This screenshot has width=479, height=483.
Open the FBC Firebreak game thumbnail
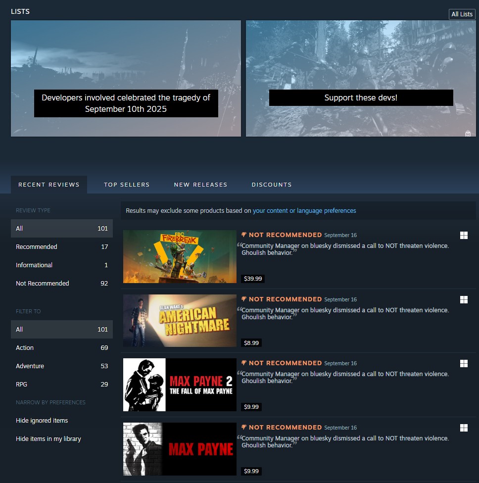point(180,256)
